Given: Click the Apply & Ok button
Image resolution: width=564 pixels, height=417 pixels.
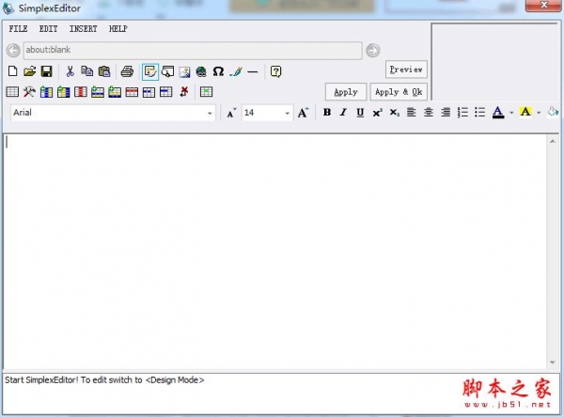Looking at the screenshot, I should [x=399, y=92].
